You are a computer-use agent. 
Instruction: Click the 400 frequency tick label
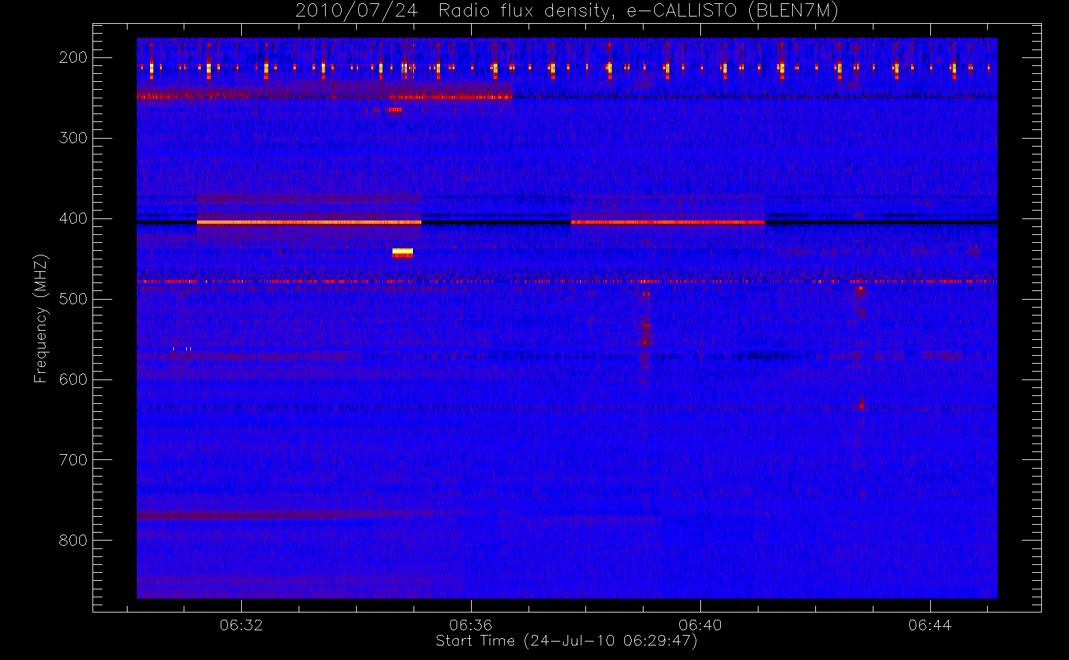[73, 218]
